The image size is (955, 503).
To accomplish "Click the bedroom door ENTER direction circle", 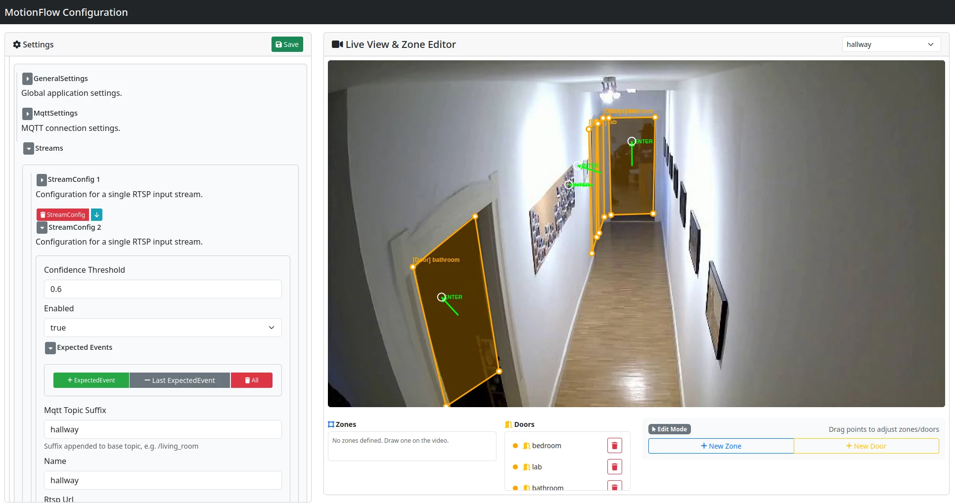I will [x=632, y=141].
